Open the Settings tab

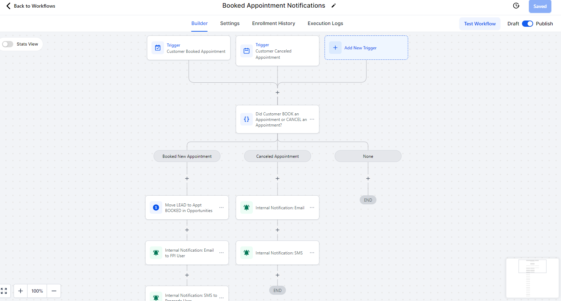230,23
